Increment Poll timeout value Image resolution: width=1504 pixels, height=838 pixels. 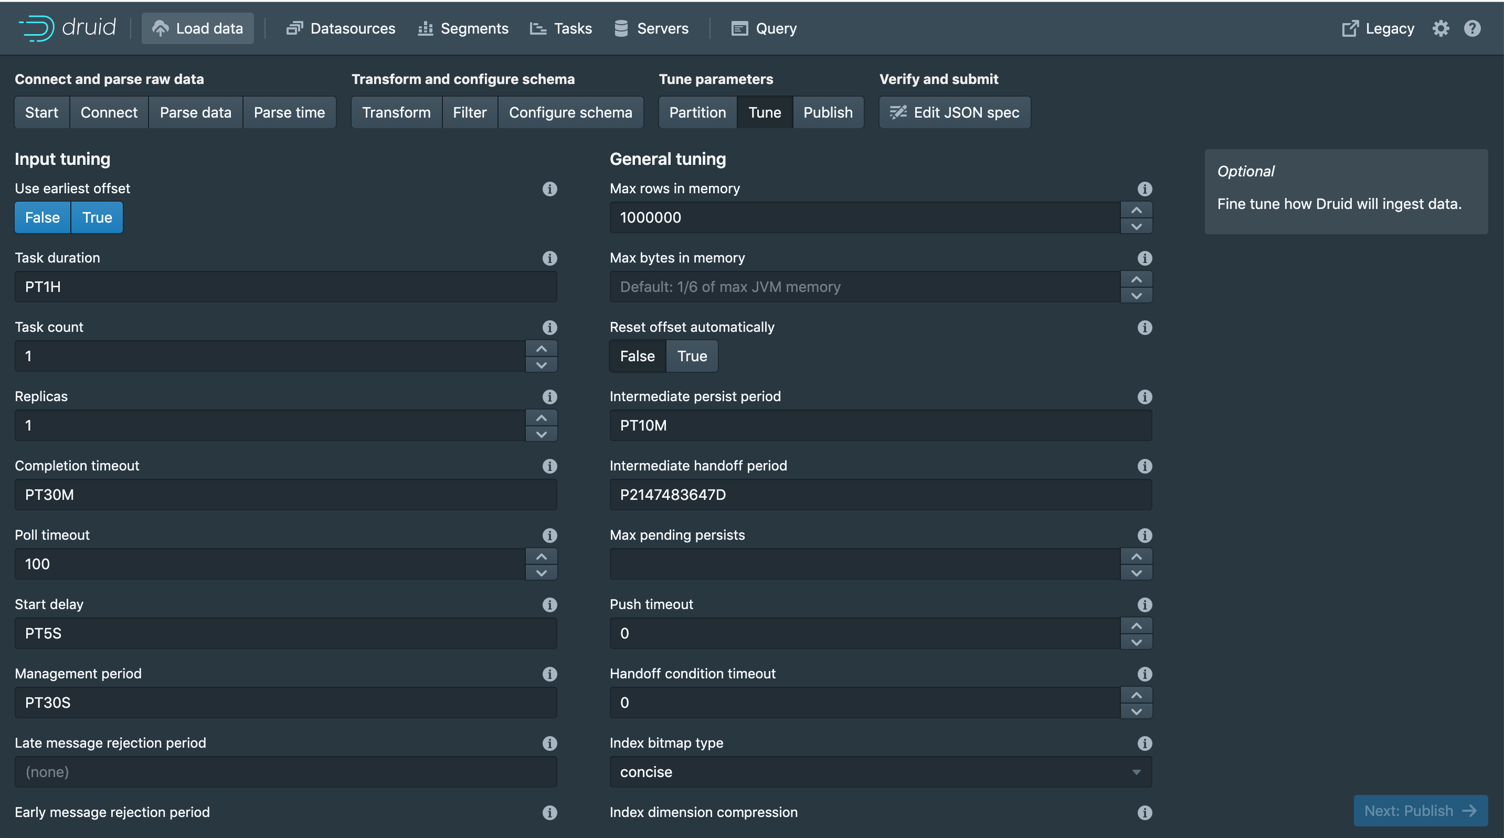pyautogui.click(x=541, y=557)
